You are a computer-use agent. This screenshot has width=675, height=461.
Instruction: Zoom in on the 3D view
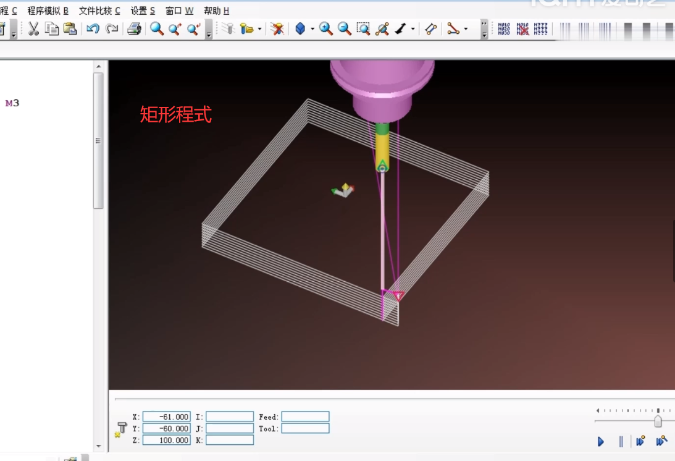tap(326, 28)
